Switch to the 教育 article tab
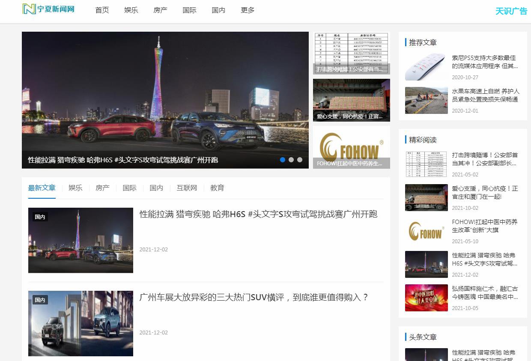 point(217,188)
